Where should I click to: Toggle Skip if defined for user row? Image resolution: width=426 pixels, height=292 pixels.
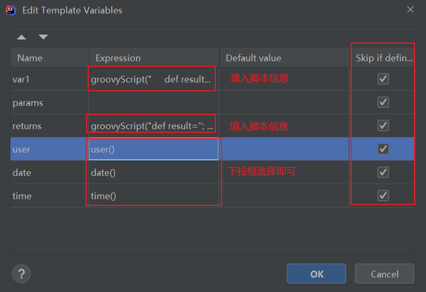click(383, 149)
